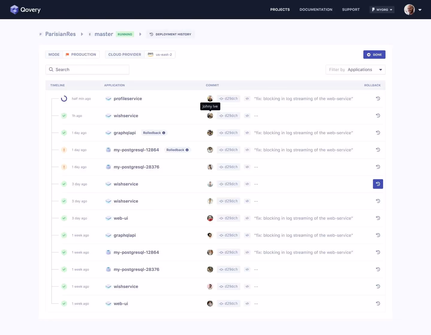Click the 1 week ago web-ui application name
Viewport: 431px width, 335px height.
(121, 304)
